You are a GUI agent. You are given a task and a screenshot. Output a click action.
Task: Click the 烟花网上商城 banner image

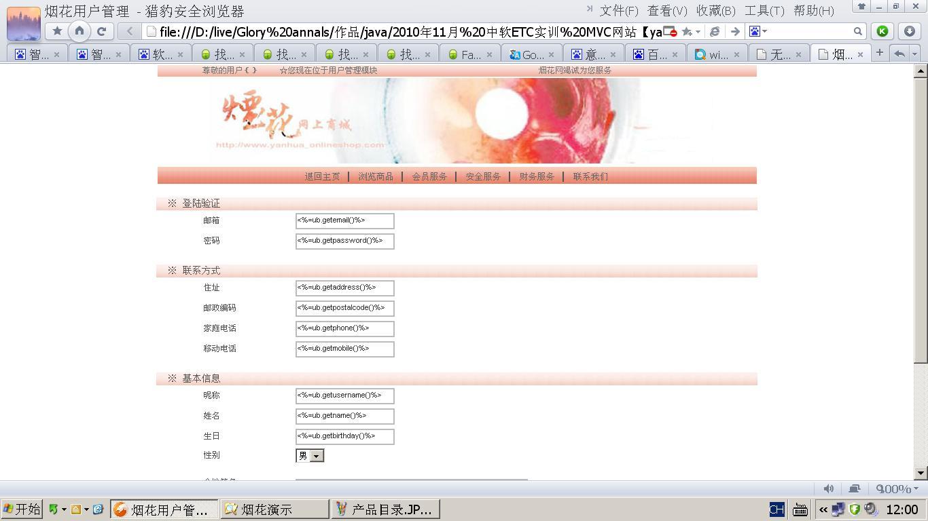tap(457, 120)
